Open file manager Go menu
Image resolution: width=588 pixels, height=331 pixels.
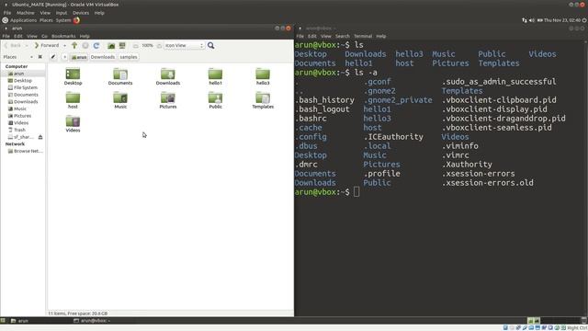tap(45, 37)
